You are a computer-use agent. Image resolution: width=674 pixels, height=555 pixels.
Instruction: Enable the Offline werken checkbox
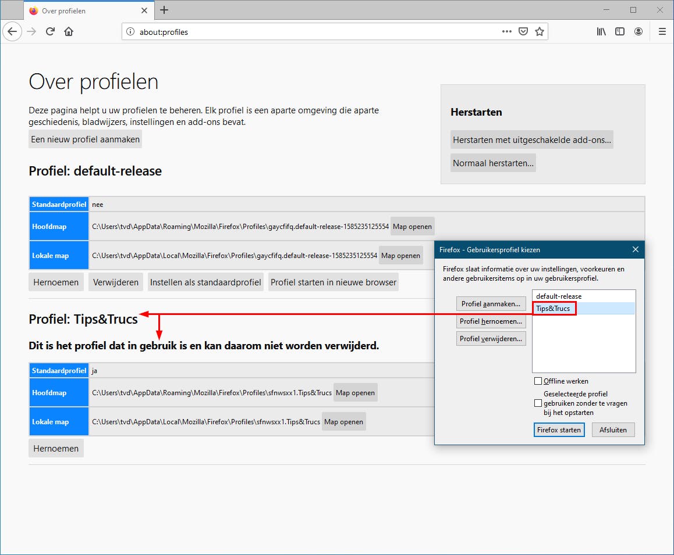click(x=538, y=381)
